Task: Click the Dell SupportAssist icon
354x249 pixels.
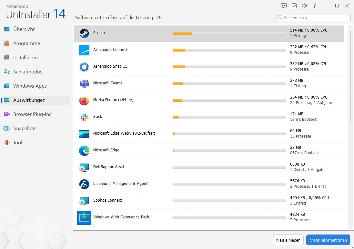Action: click(84, 168)
